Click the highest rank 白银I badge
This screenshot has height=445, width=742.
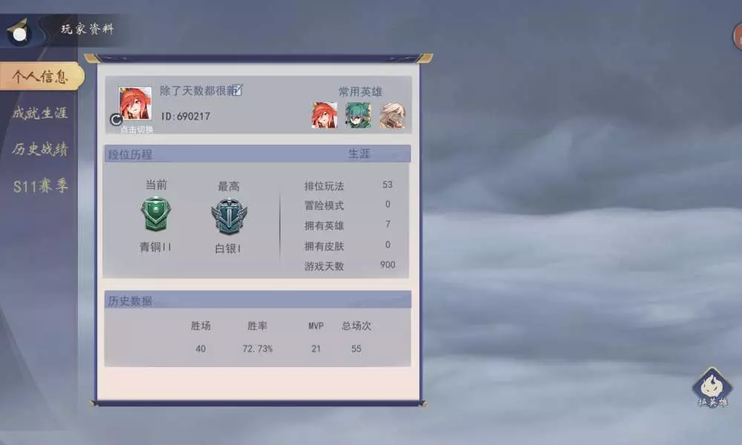click(x=229, y=217)
